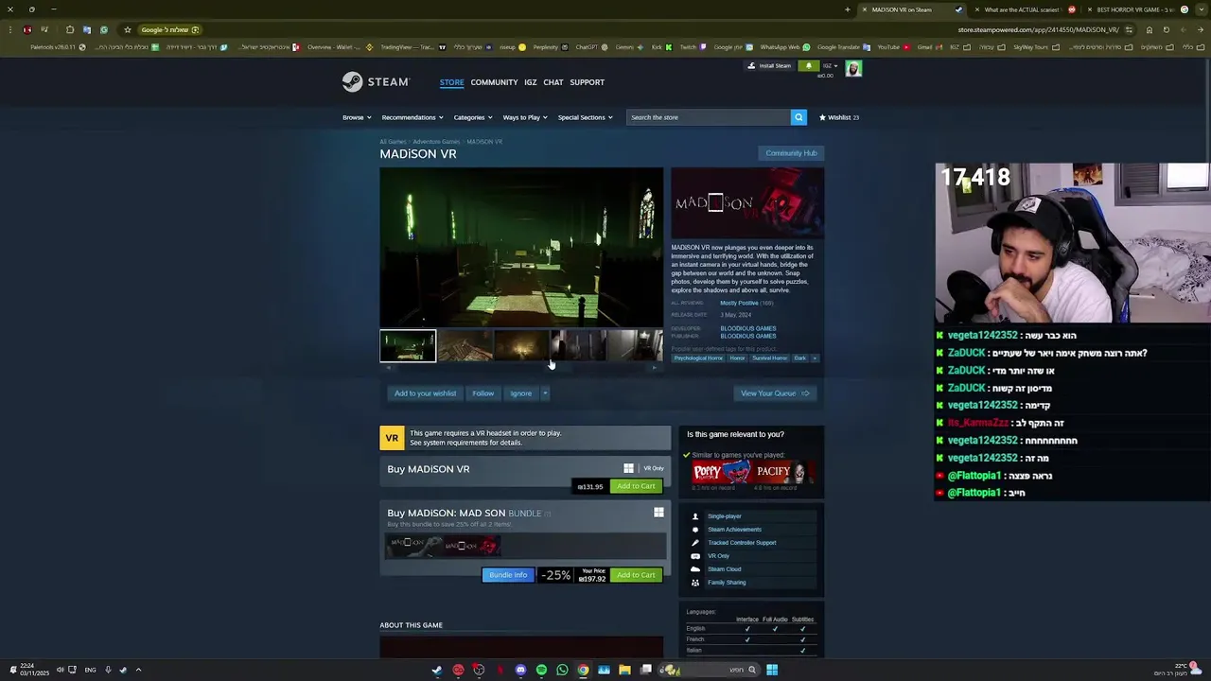The image size is (1211, 681).
Task: Click the Ignore button
Action: tap(520, 393)
